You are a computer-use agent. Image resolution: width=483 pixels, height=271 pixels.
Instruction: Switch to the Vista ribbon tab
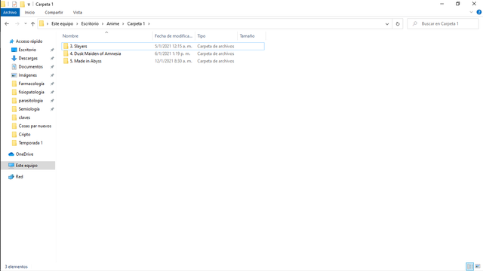coord(77,13)
